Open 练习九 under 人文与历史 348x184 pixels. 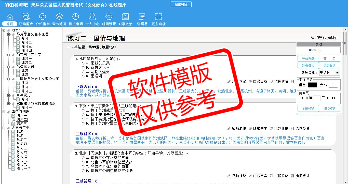tap(22, 164)
